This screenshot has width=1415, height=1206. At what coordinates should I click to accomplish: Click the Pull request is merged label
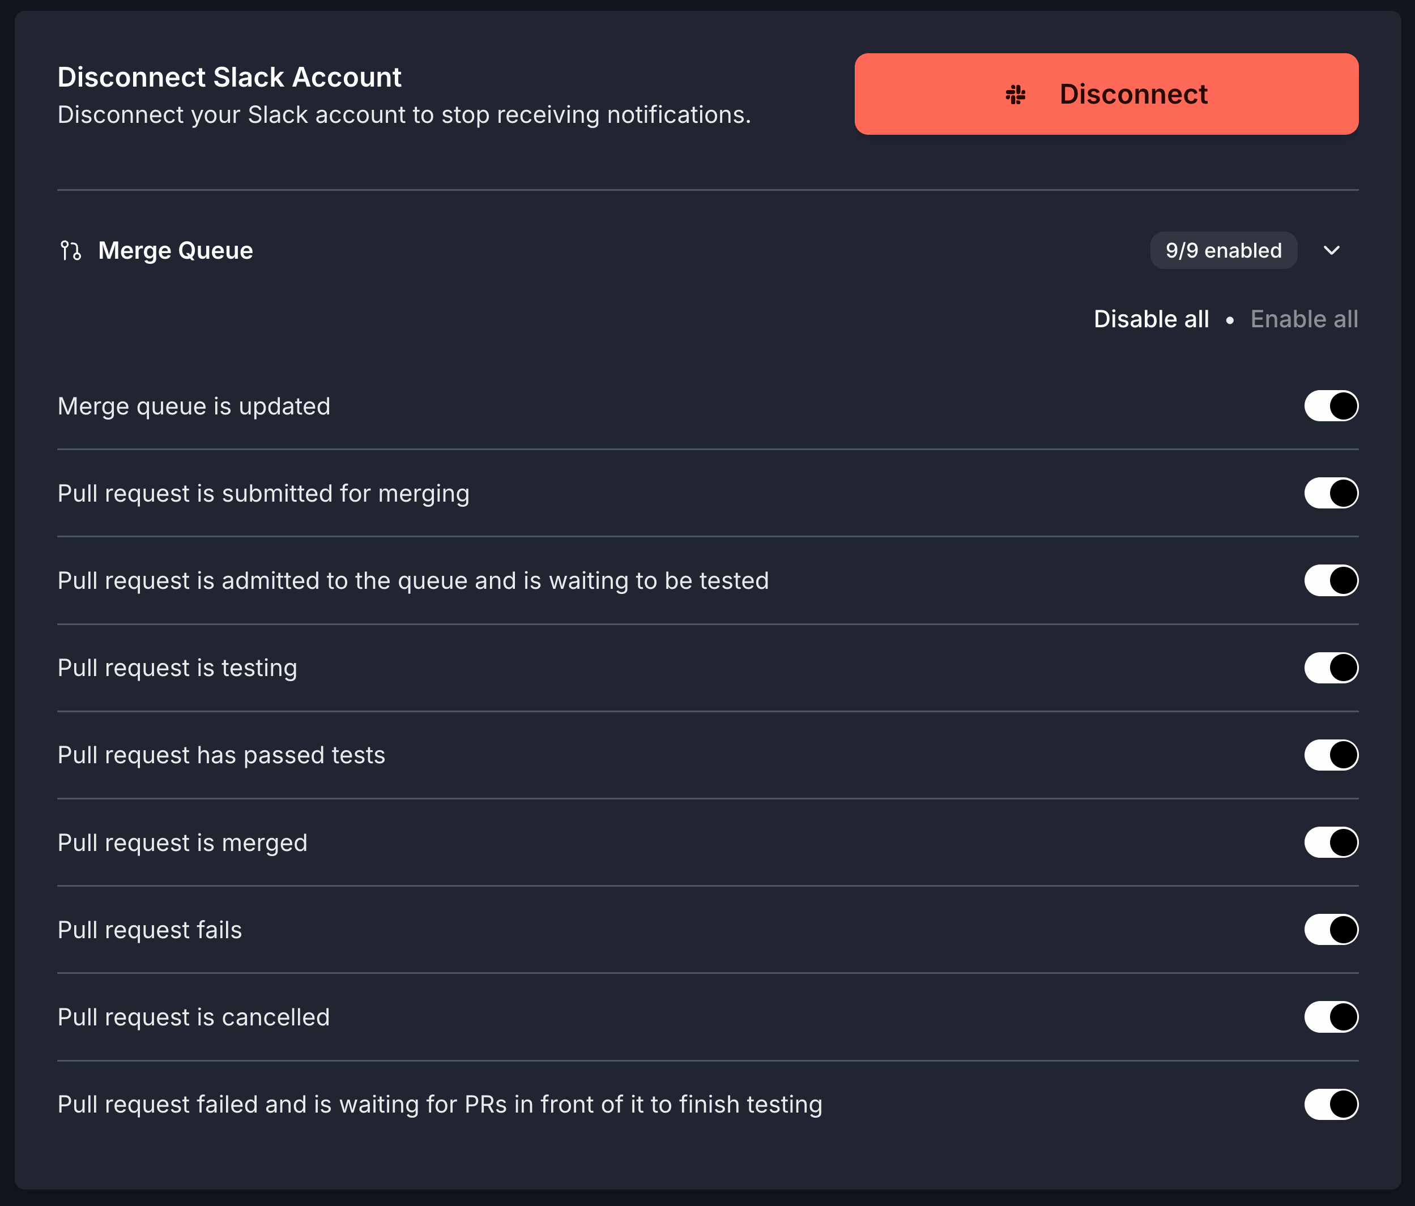coord(182,843)
